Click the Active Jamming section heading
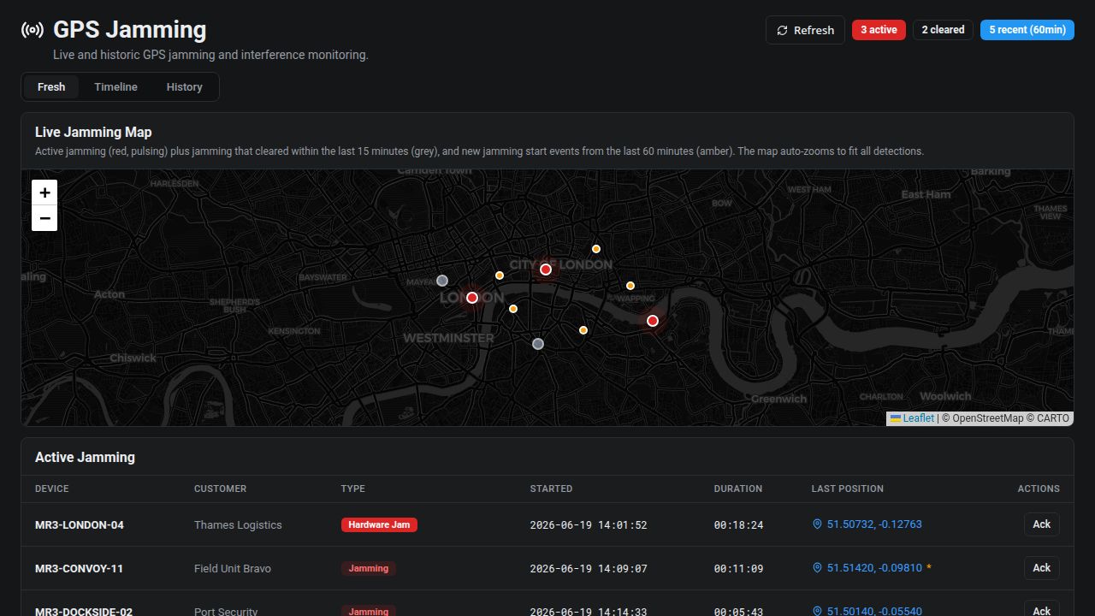1095x616 pixels. 85,457
